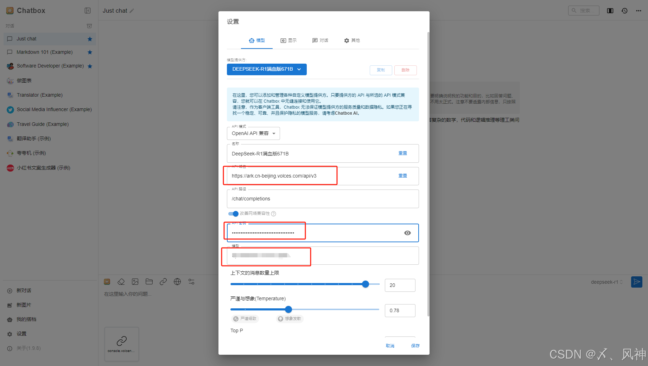648x366 pixels.
Task: Open 我的搭档 in sidebar
Action: coord(50,319)
